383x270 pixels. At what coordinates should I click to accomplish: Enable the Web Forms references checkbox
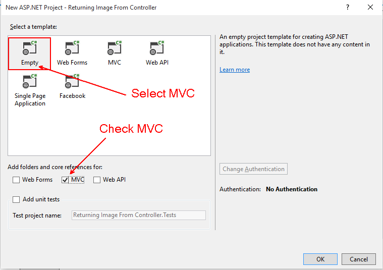coord(16,180)
